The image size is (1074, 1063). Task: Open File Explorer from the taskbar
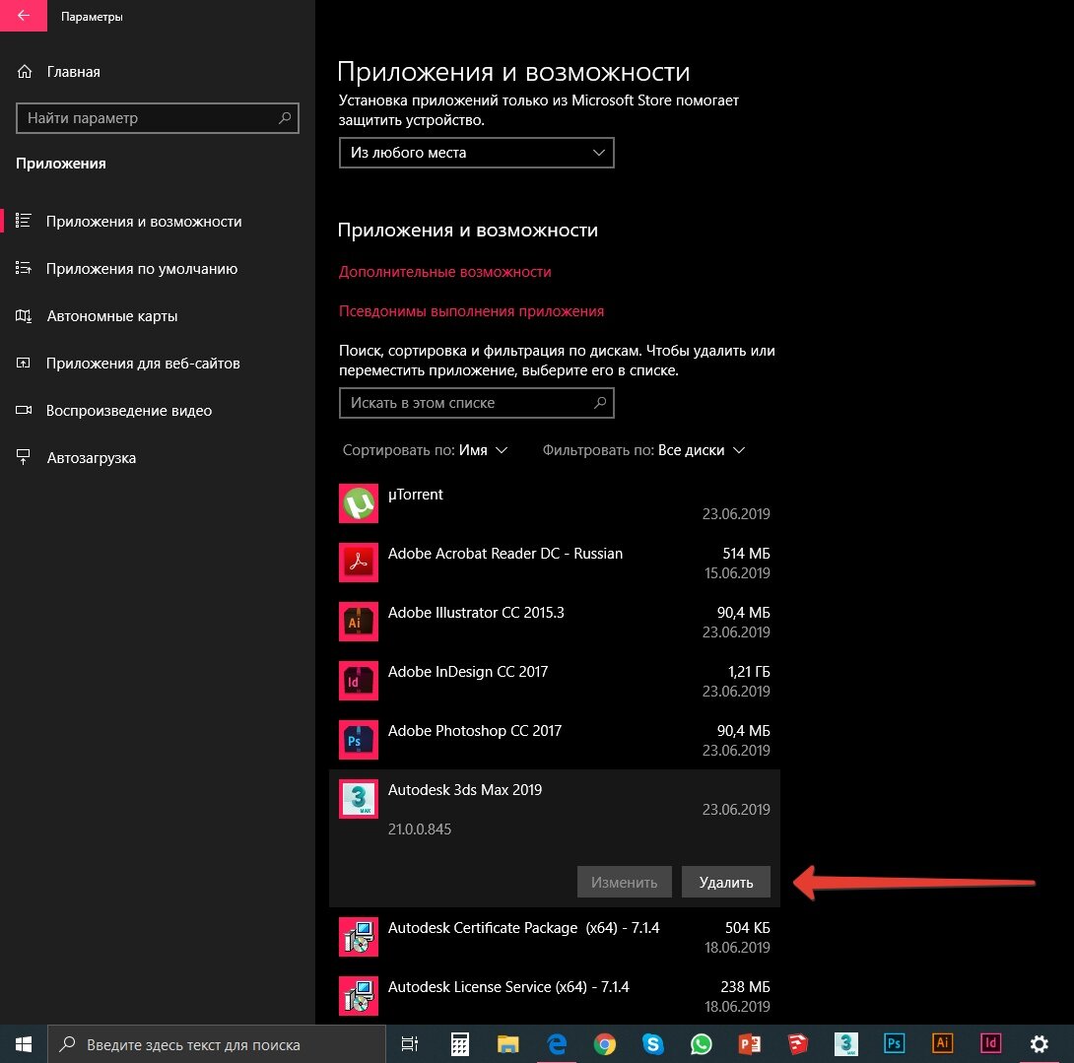[x=507, y=1044]
